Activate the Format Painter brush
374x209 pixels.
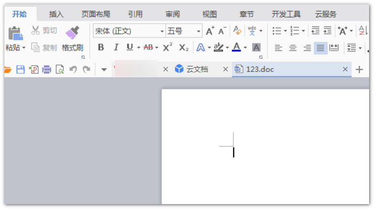pyautogui.click(x=72, y=33)
